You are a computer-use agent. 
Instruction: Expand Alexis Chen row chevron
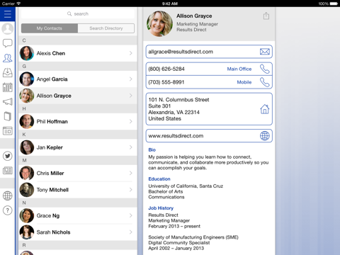pos(131,53)
